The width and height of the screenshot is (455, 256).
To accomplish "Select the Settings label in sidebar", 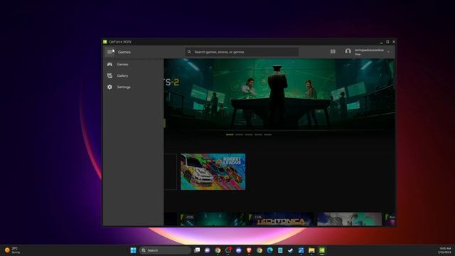I will (124, 87).
